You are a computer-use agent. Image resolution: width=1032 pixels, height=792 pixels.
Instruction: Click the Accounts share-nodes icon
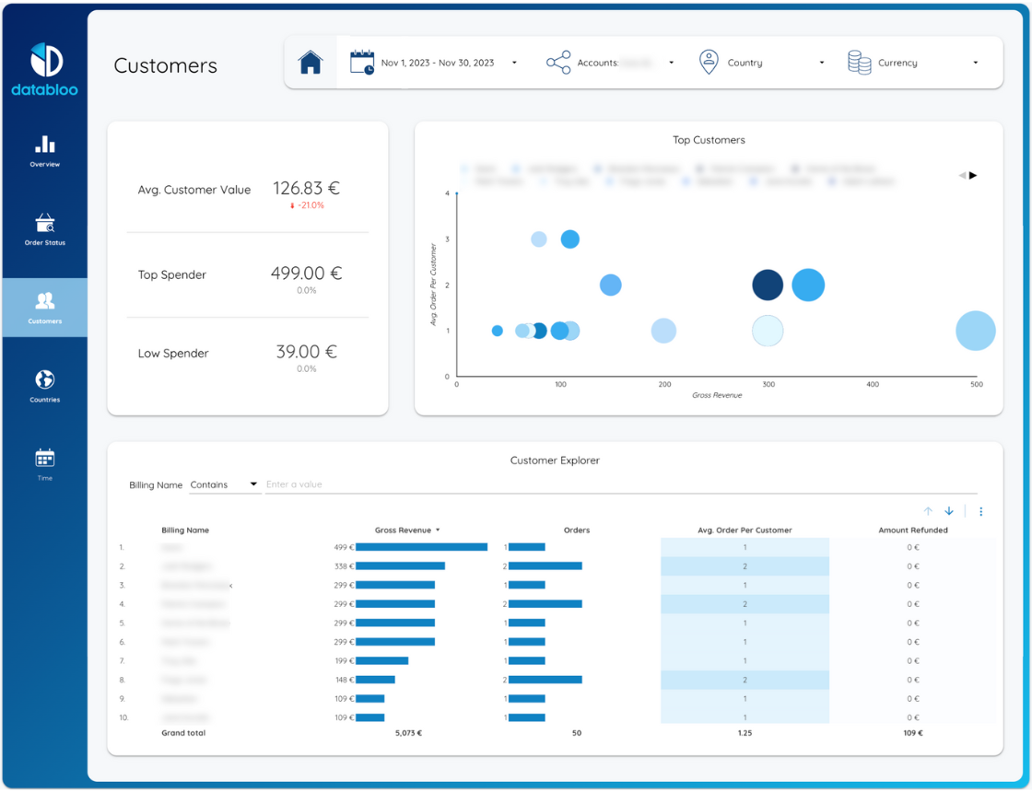click(558, 63)
